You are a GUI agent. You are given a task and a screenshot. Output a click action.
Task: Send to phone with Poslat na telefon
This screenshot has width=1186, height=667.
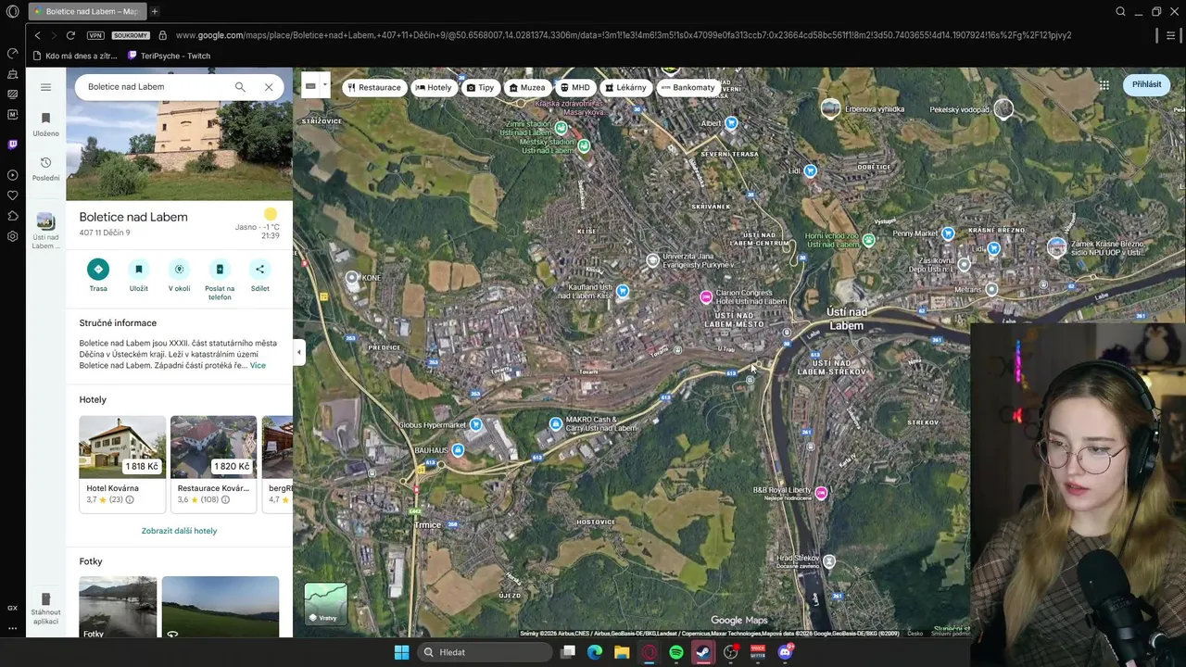point(220,280)
